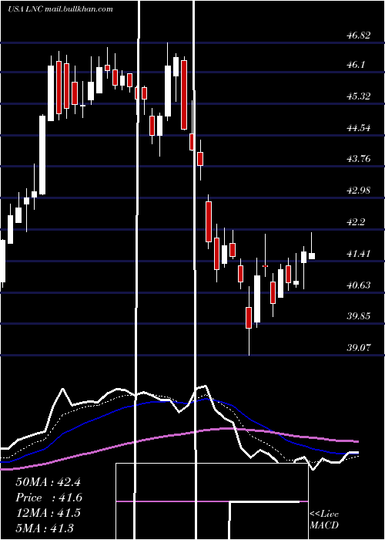The width and height of the screenshot is (385, 540).
Task: Click the 39.85 price axis label
Action: tap(359, 316)
